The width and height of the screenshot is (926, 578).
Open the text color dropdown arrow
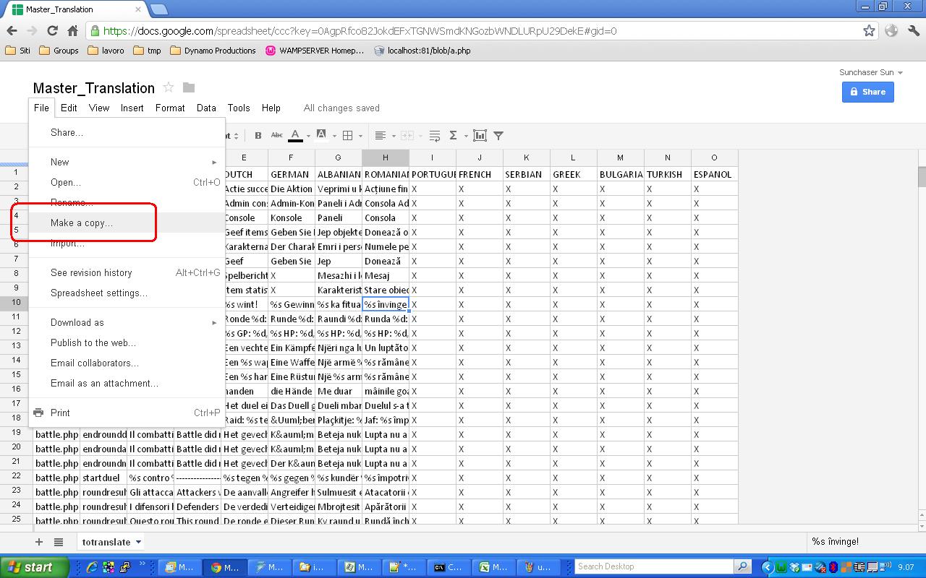(308, 136)
